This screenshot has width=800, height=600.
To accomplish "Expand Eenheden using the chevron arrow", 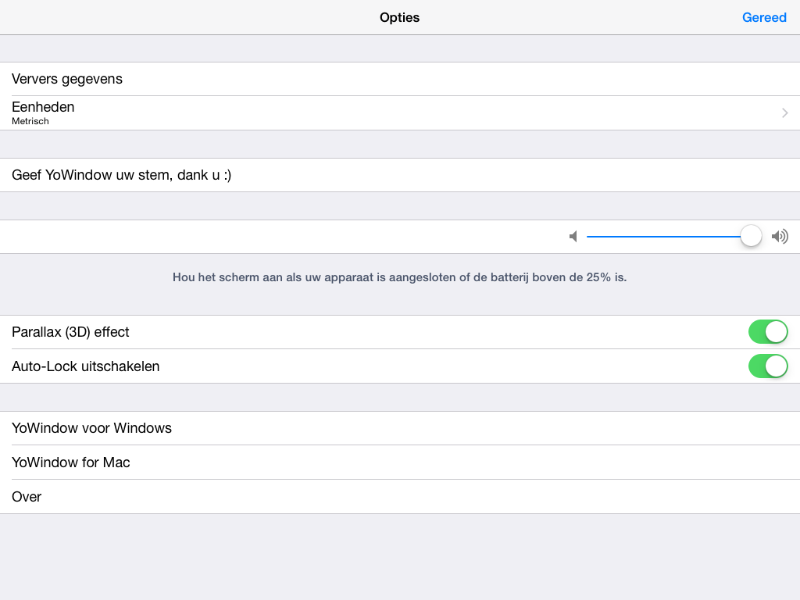I will point(784,113).
